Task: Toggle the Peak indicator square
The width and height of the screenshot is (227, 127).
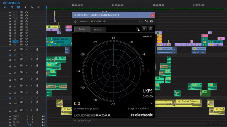Action: [x=151, y=36]
